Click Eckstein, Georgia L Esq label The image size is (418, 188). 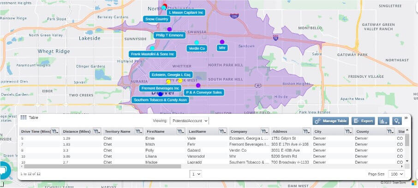[171, 75]
